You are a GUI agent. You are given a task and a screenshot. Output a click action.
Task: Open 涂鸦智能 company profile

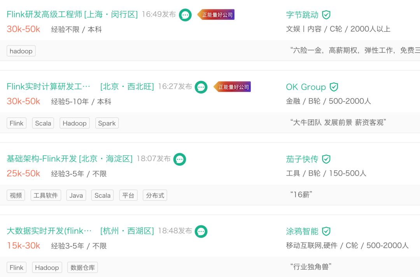coord(302,232)
